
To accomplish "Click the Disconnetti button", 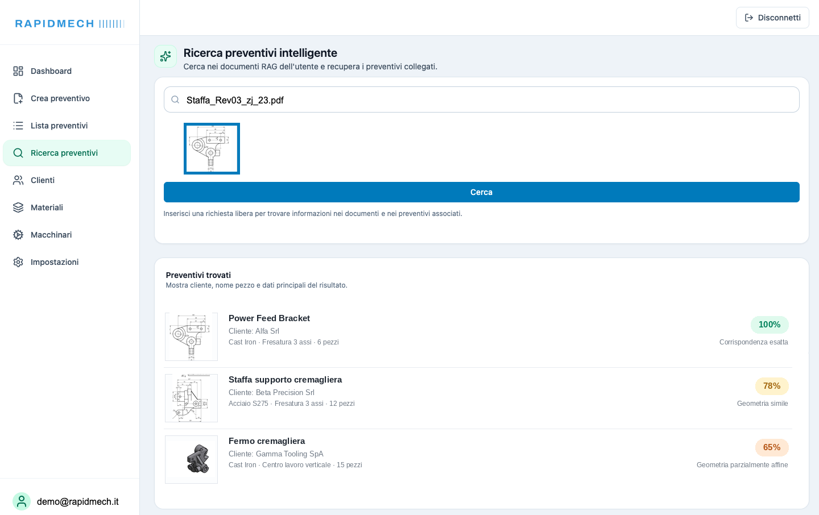I will point(772,18).
